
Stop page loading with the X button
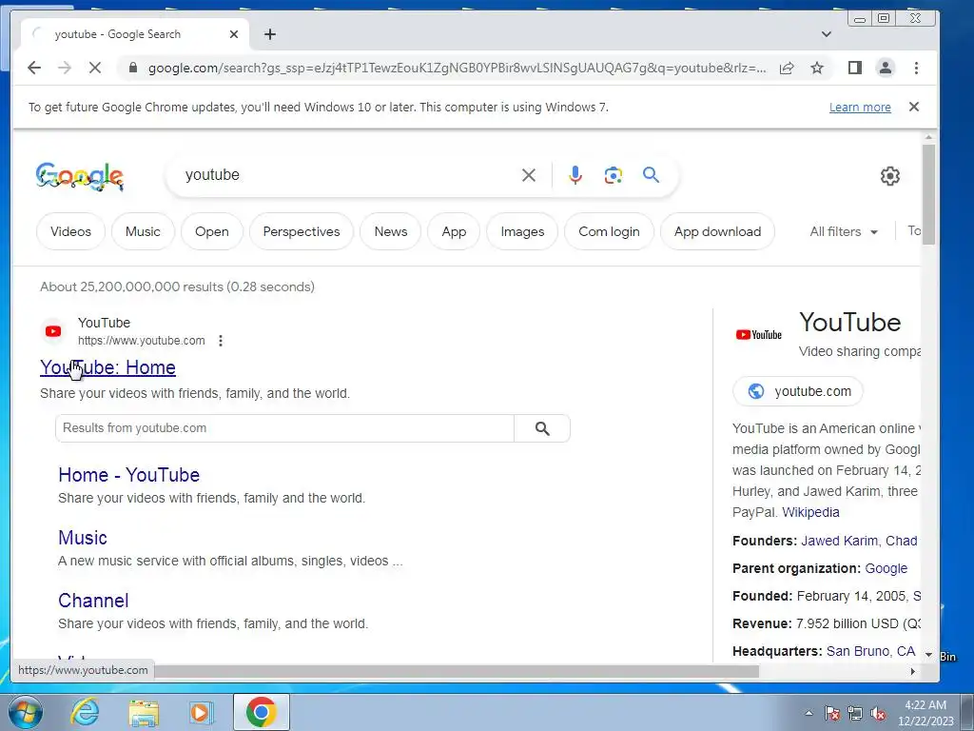[95, 68]
